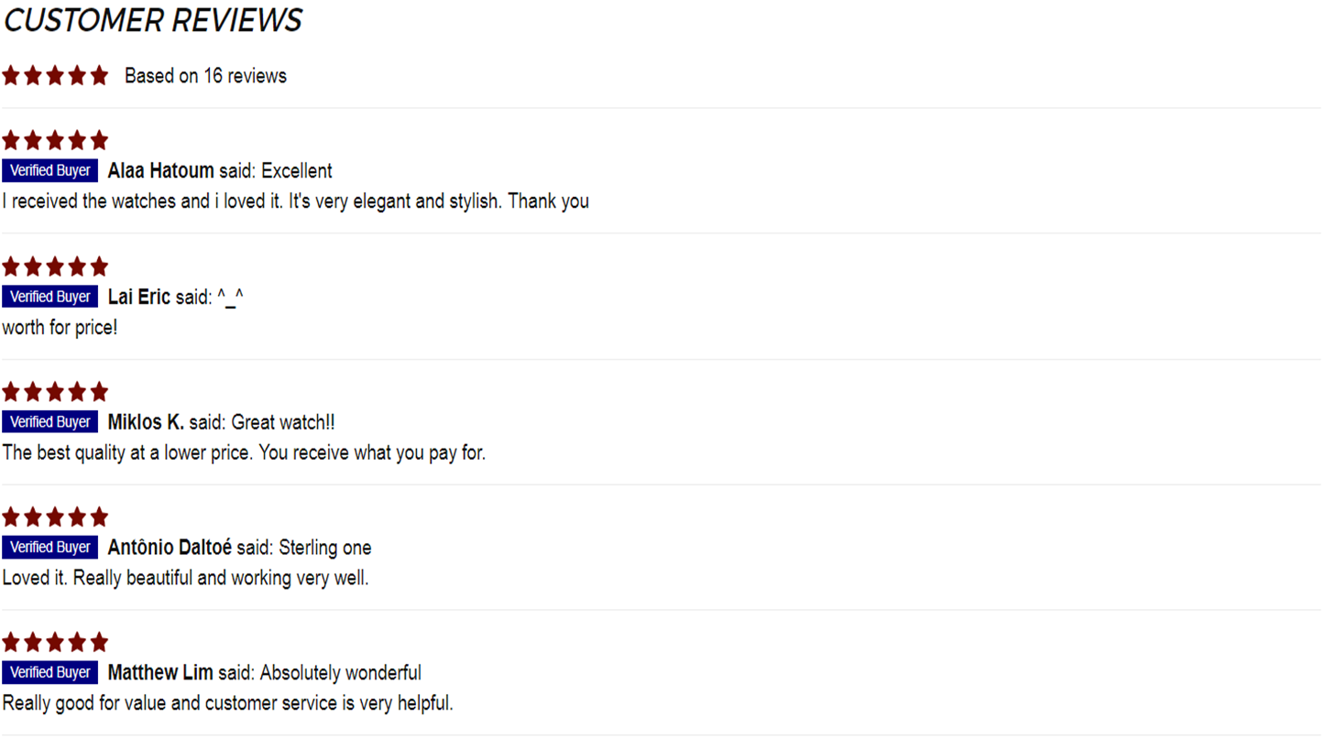Click star rating above Miklos K.'s review
This screenshot has width=1325, height=739.
[55, 392]
